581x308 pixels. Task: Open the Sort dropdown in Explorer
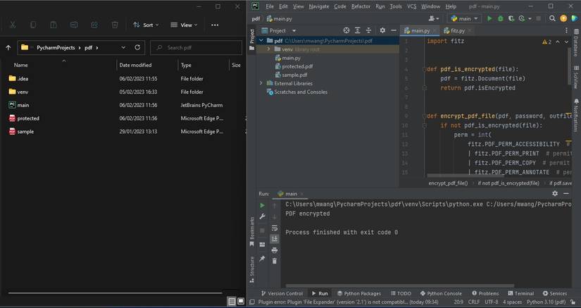pos(146,25)
